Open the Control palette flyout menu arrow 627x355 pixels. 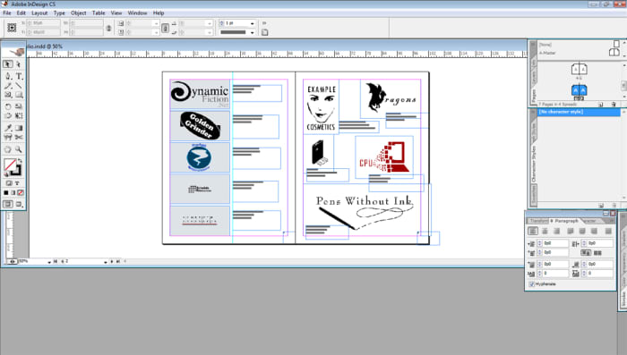pos(264,23)
